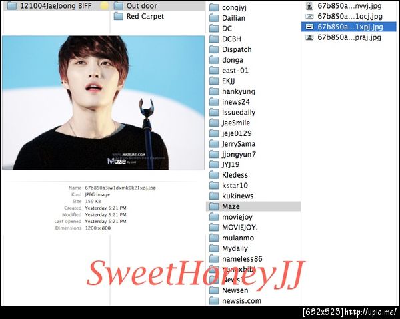
Task: Click the 121004JaeJoong BIFF folder icon
Action: pyautogui.click(x=12, y=5)
